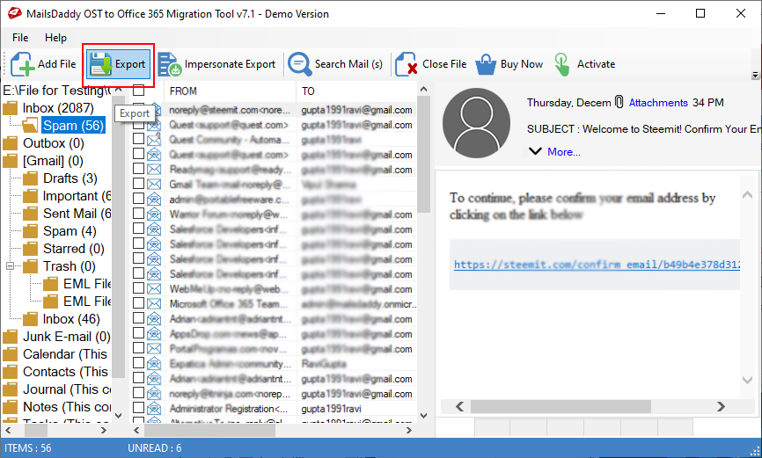Click the sender avatar picture
Screen dimensions: 762x458
(x=476, y=123)
